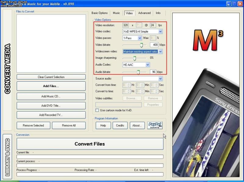
Task: Enable cartoon mode for XviD checkbox
Action: point(97,110)
